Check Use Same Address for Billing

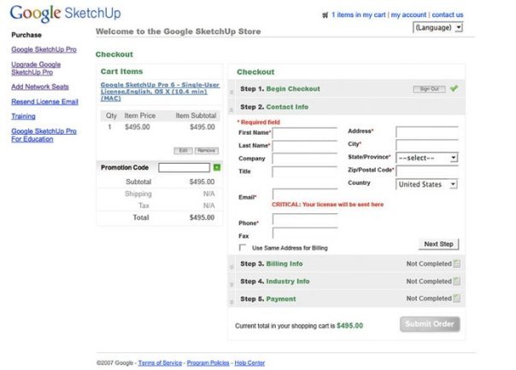(x=243, y=247)
